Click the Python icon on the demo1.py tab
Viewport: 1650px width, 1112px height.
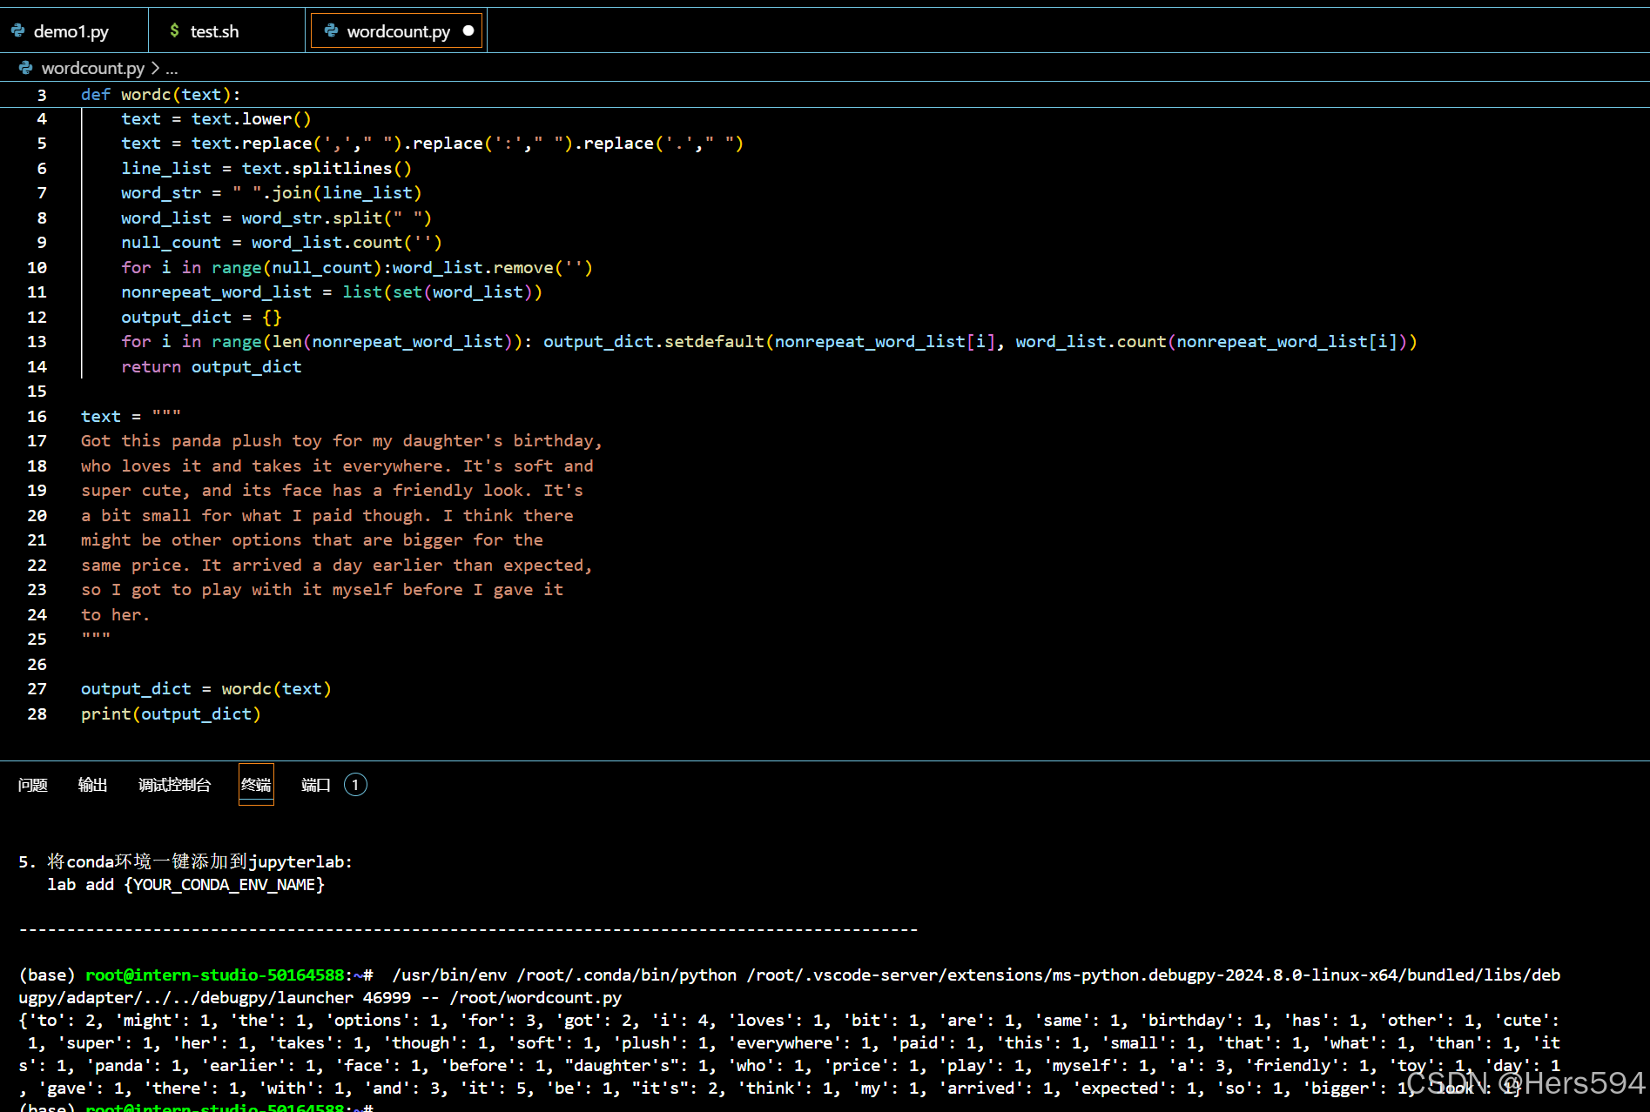[19, 30]
